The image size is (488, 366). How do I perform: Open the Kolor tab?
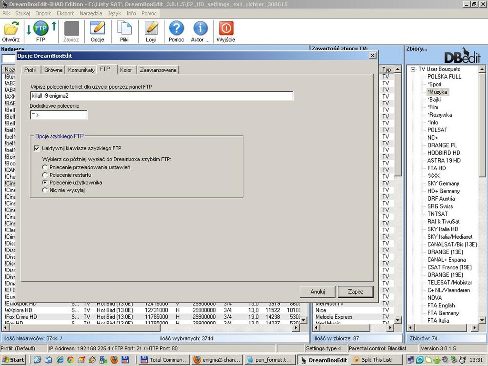coord(126,70)
